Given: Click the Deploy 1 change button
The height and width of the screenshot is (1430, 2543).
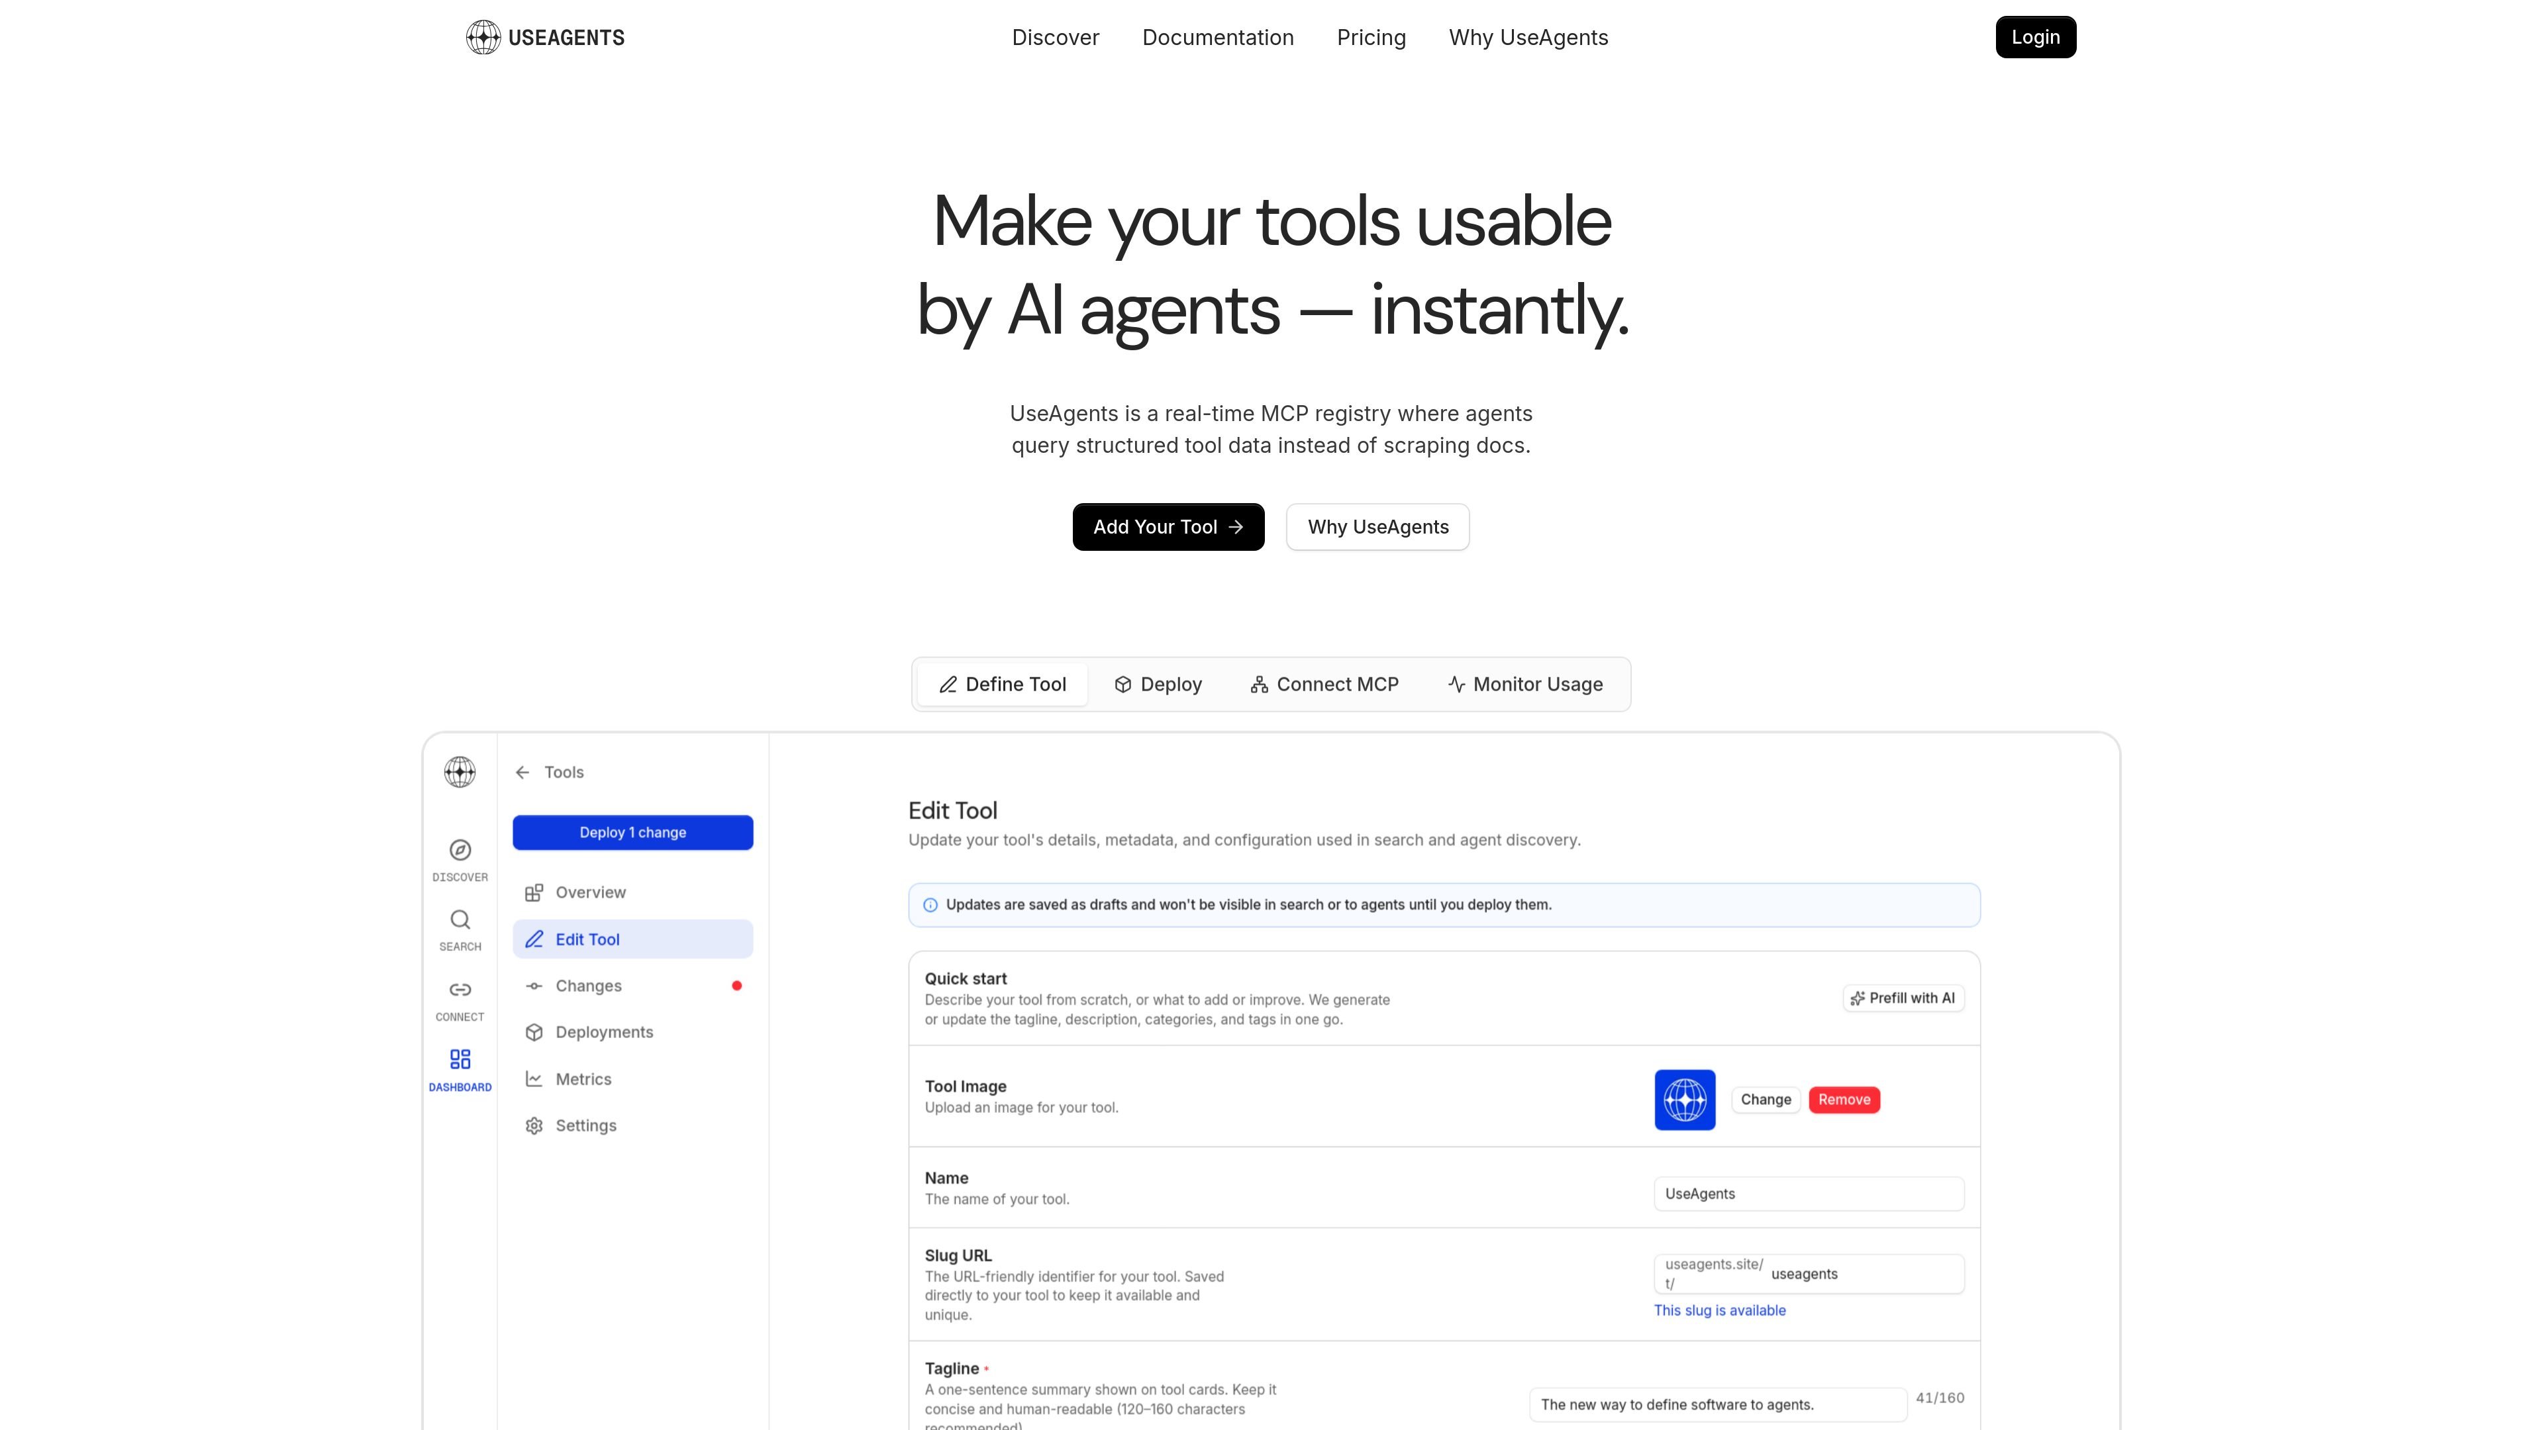Looking at the screenshot, I should point(633,833).
